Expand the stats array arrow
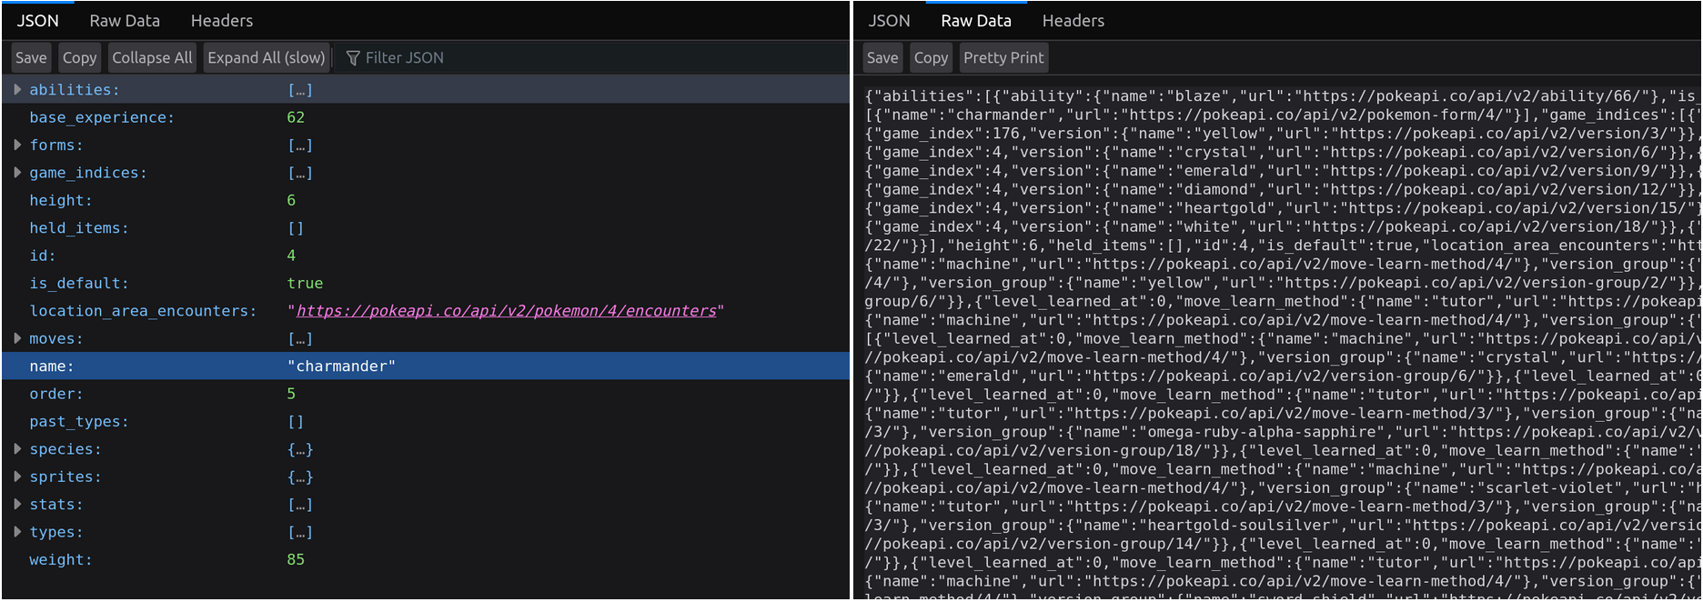This screenshot has height=602, width=1703. [17, 505]
